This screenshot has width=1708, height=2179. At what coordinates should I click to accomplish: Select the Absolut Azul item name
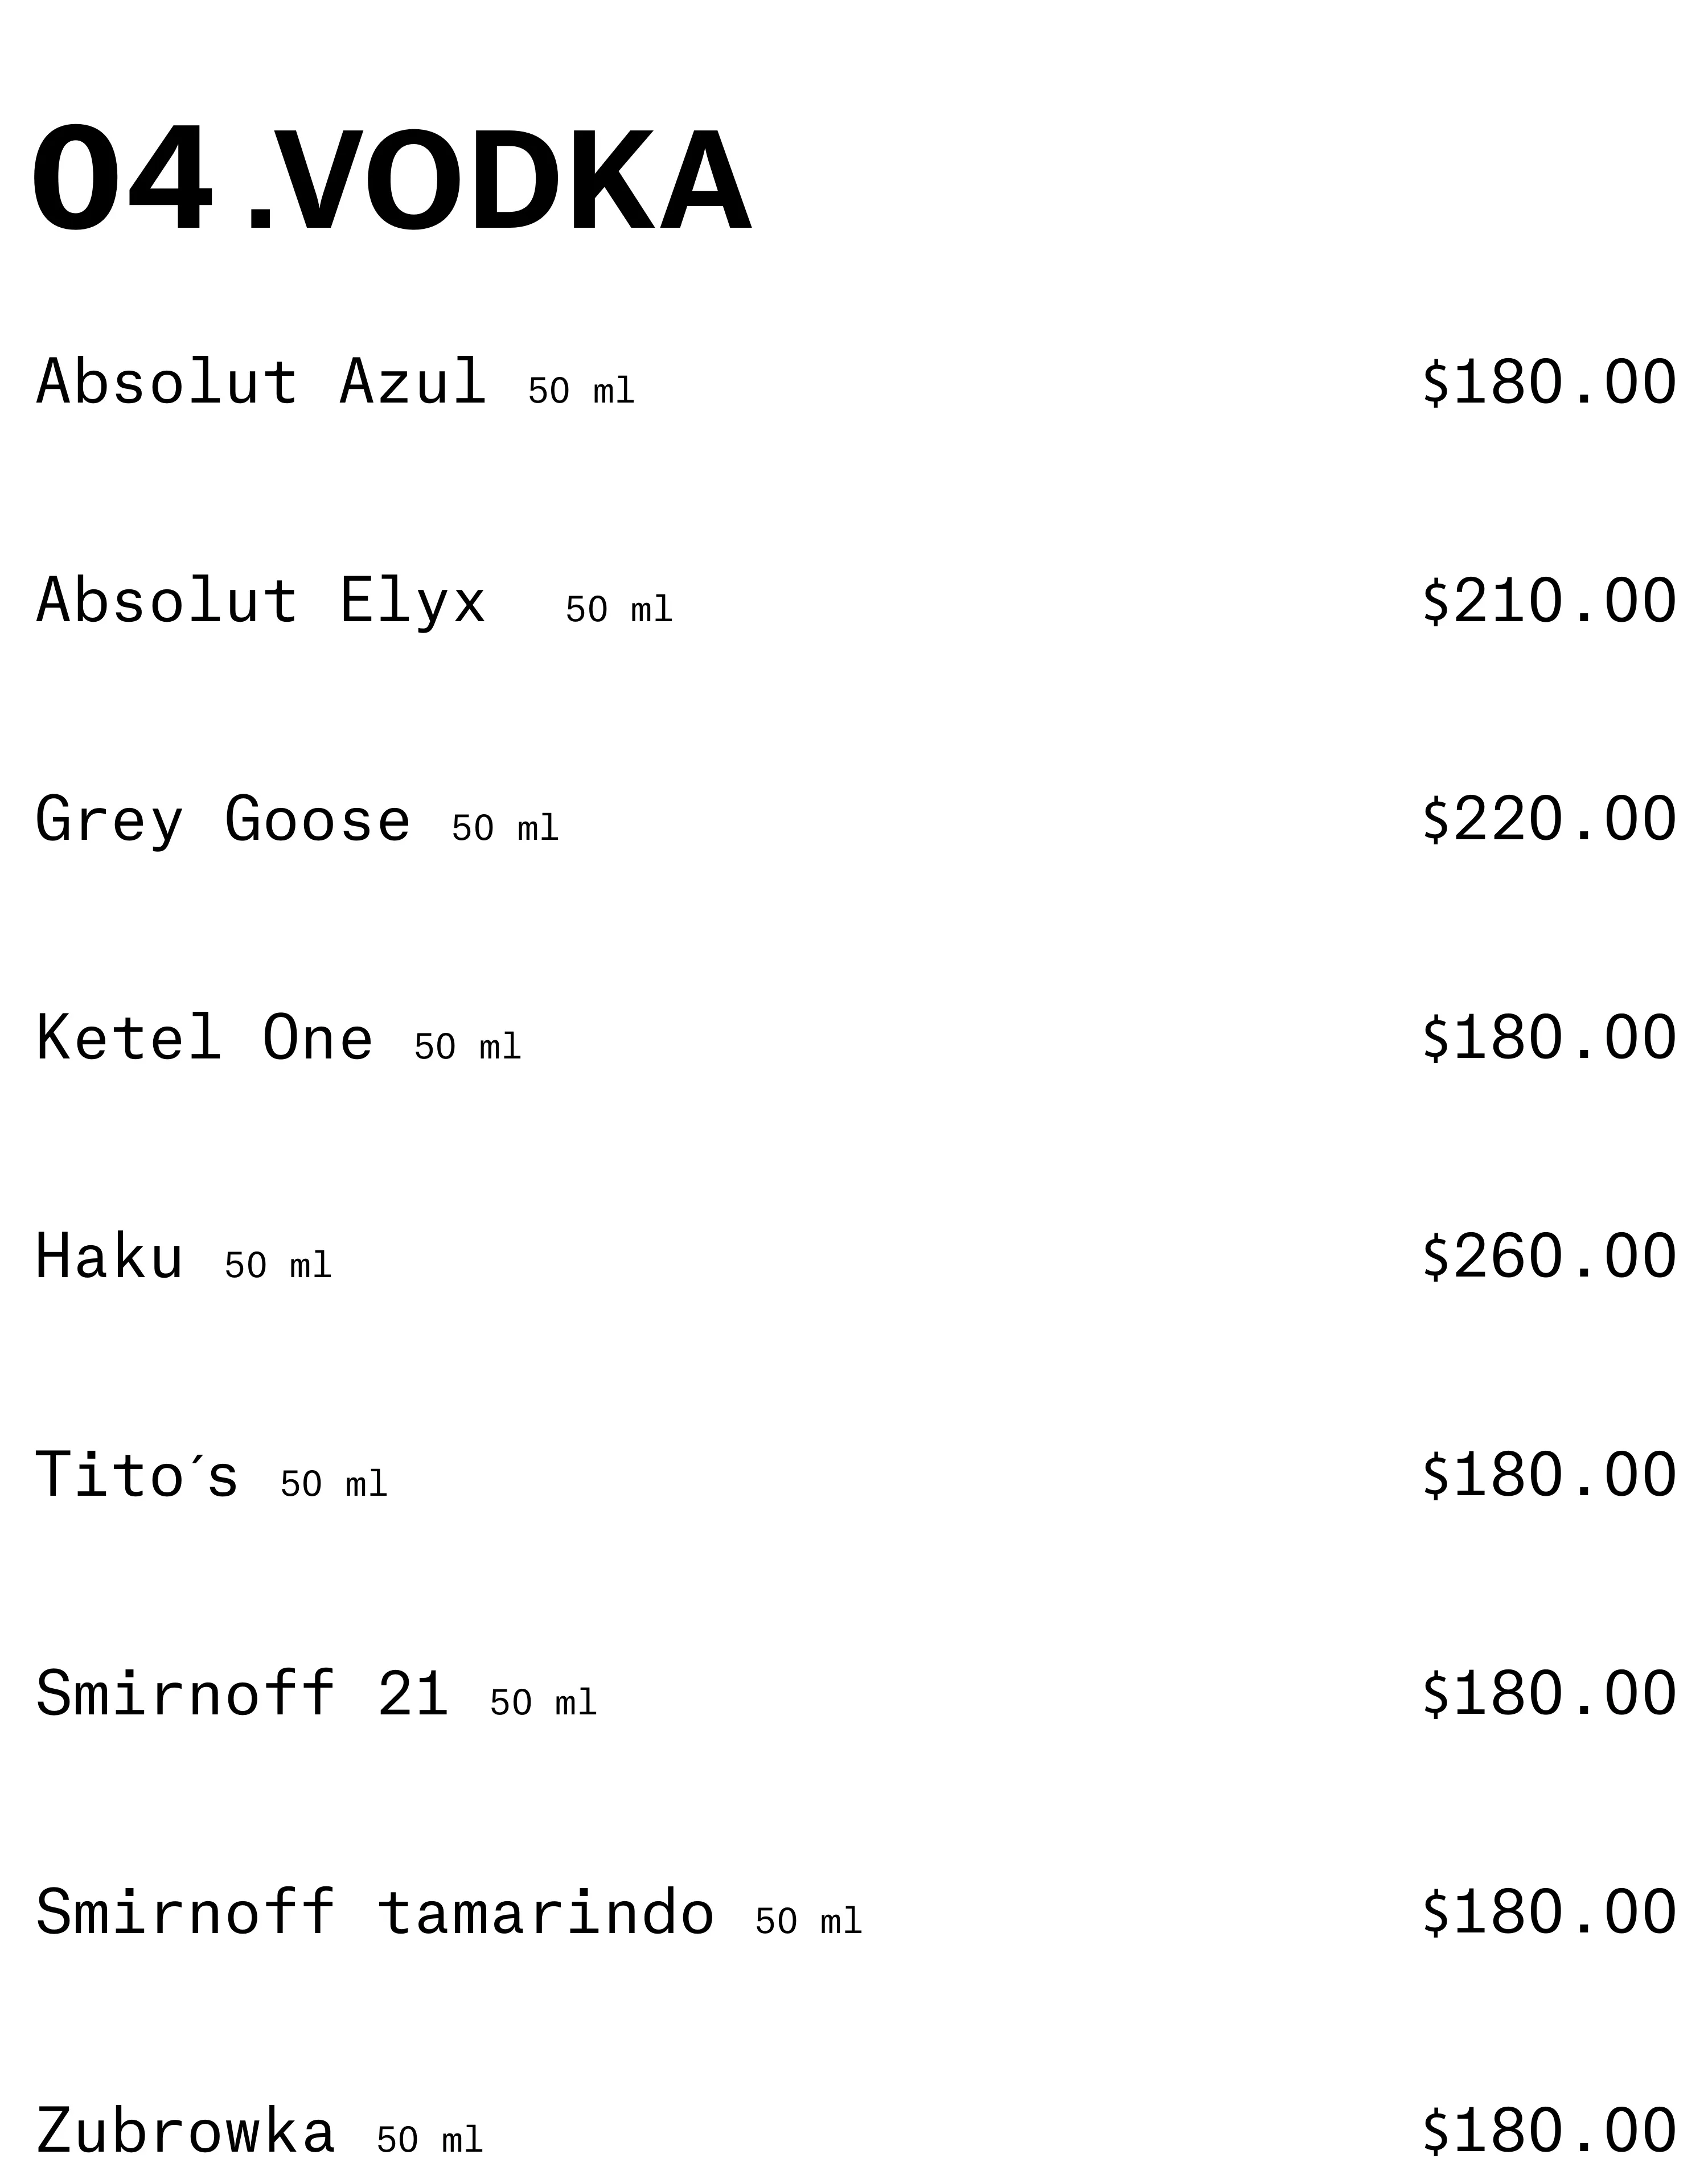(x=261, y=381)
